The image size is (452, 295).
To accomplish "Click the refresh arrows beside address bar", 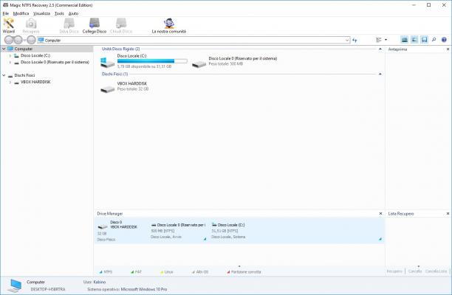I will [x=355, y=40].
